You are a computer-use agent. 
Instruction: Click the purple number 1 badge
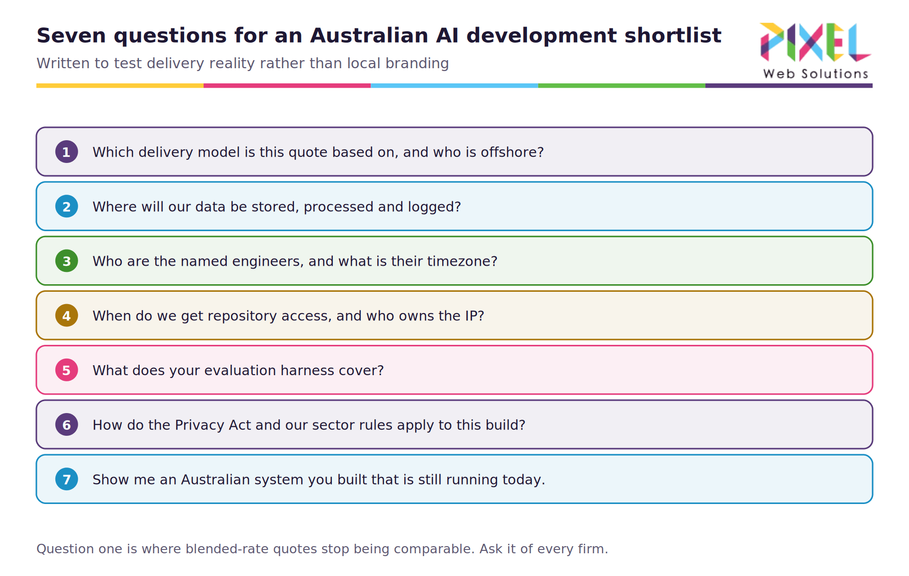coord(67,152)
